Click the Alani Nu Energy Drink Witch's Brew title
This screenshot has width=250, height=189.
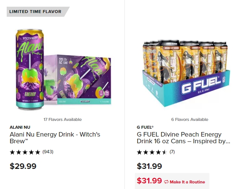pos(55,138)
